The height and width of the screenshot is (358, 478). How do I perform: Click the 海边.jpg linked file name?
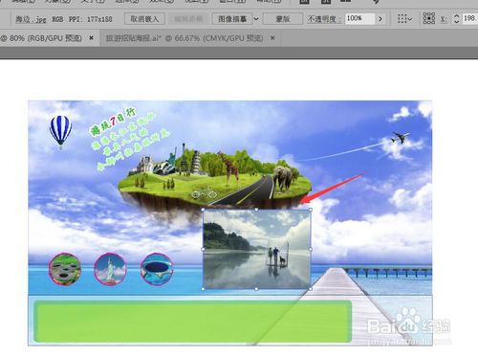point(31,19)
